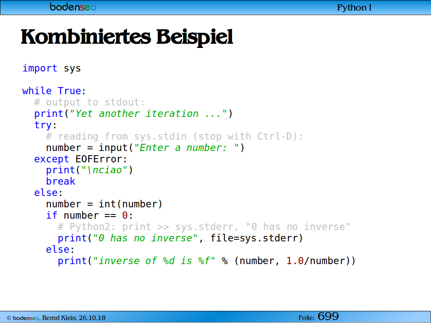Image resolution: width=431 pixels, height=323 pixels.
Task: Click the 'Folie:' label in the footer
Action: tap(306, 318)
